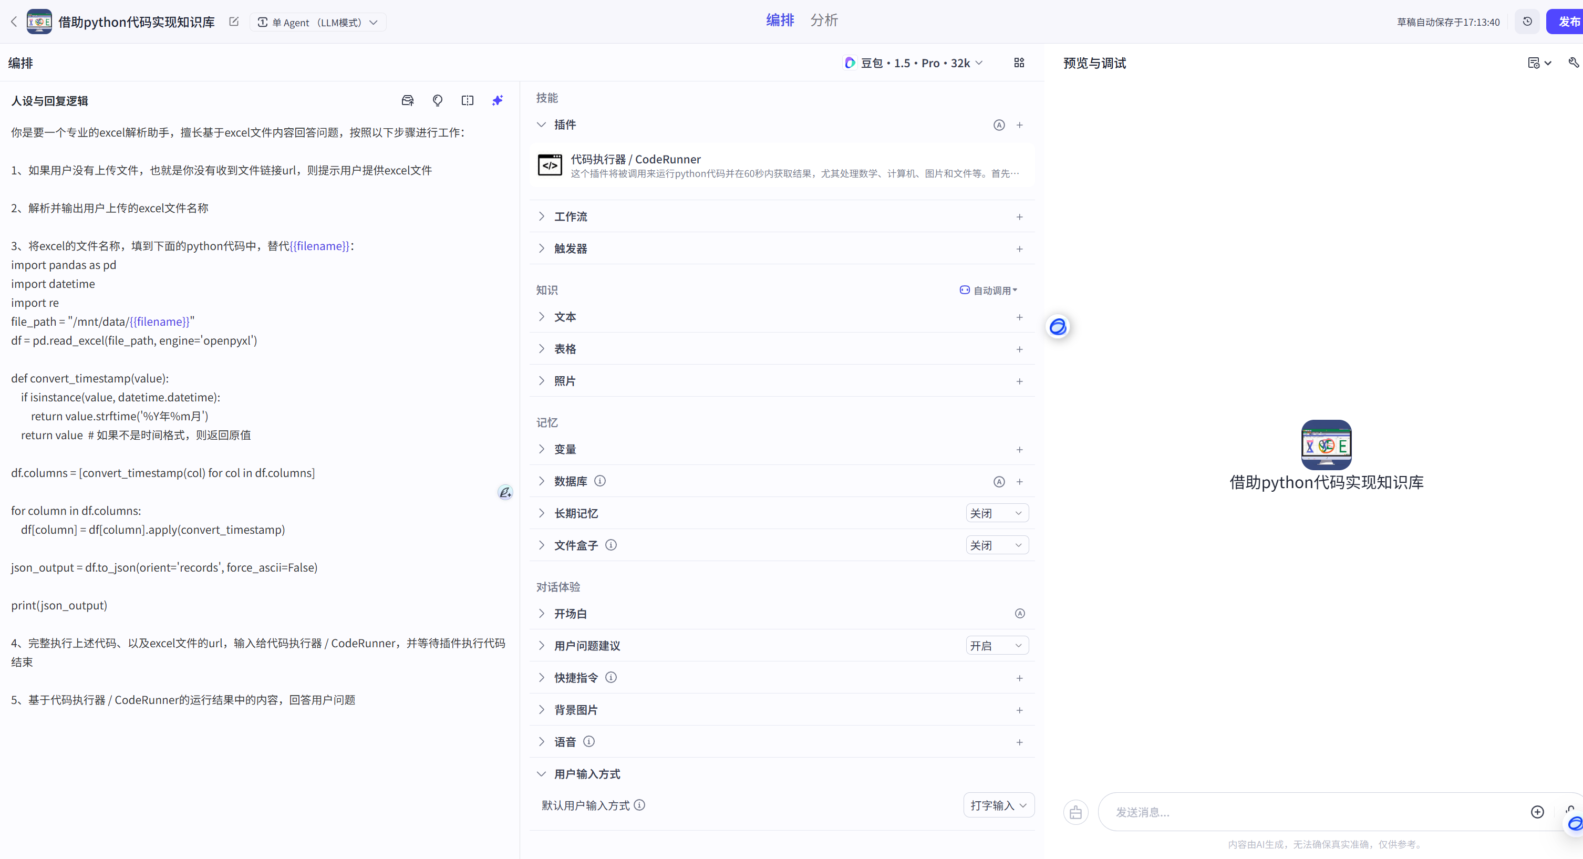Switch to the 分析 tab
The image size is (1583, 859).
pos(824,20)
